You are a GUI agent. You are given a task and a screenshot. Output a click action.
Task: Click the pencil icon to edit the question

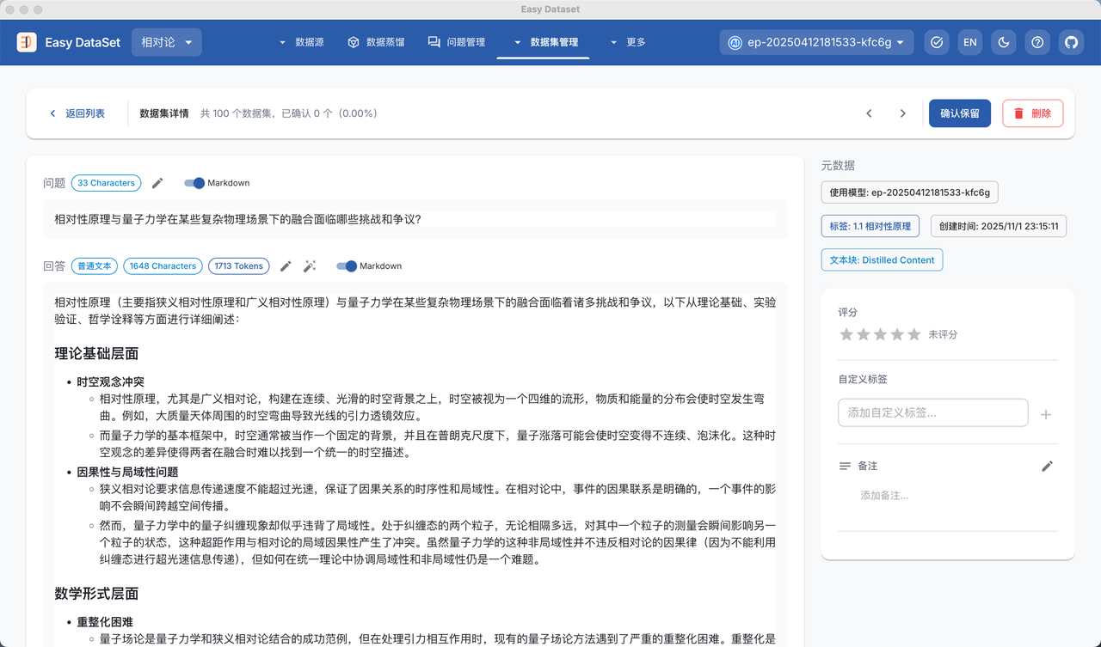157,183
